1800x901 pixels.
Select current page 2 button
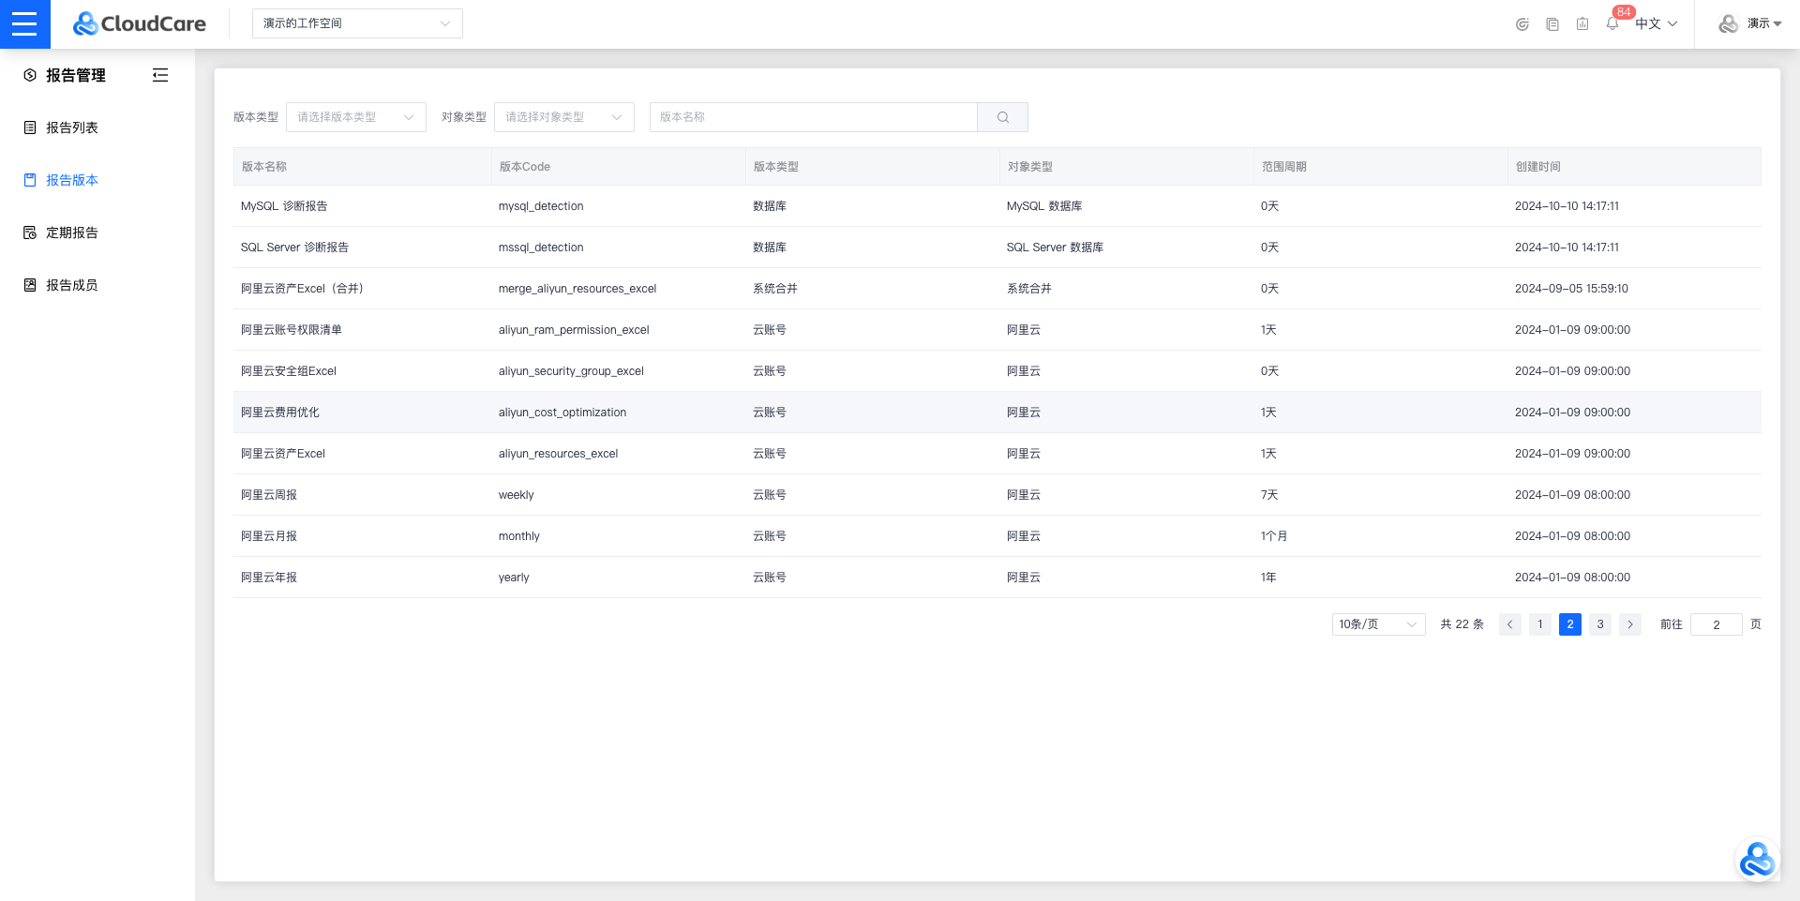[1570, 624]
